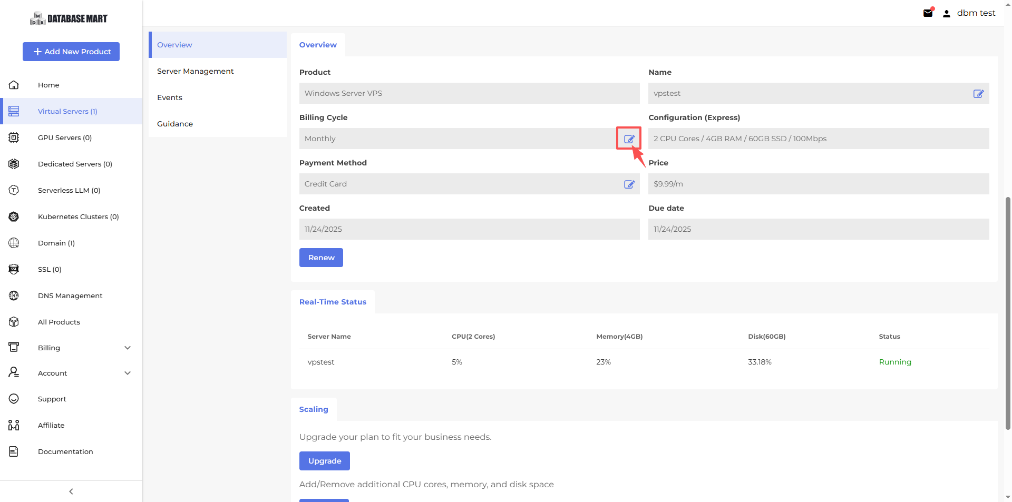Open GPU Servers (0) link
This screenshot has height=502, width=1012.
(65, 137)
